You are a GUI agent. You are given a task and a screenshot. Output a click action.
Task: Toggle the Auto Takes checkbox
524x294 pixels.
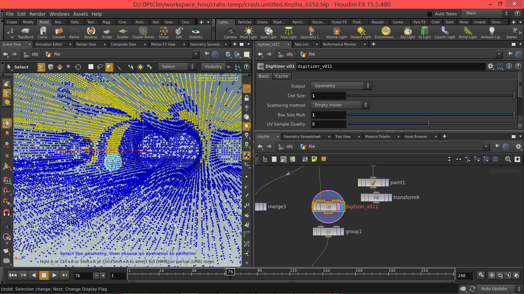[430, 14]
